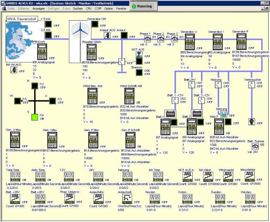Click the Batt. Summe meter gauge
This screenshot has width=270, height=222.
(x=255, y=147)
